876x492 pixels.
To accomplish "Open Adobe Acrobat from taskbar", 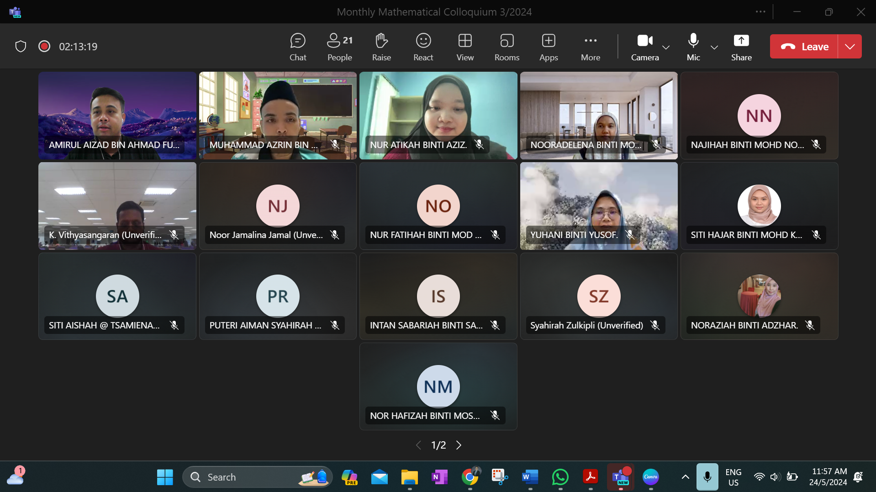I will pyautogui.click(x=590, y=477).
